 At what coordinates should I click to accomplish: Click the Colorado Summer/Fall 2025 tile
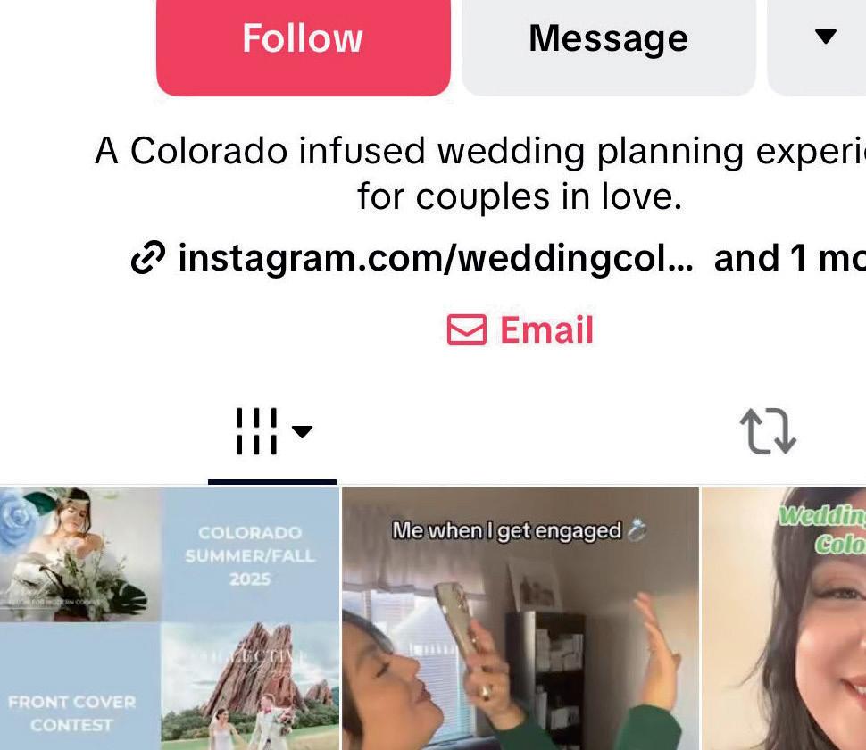(250, 555)
